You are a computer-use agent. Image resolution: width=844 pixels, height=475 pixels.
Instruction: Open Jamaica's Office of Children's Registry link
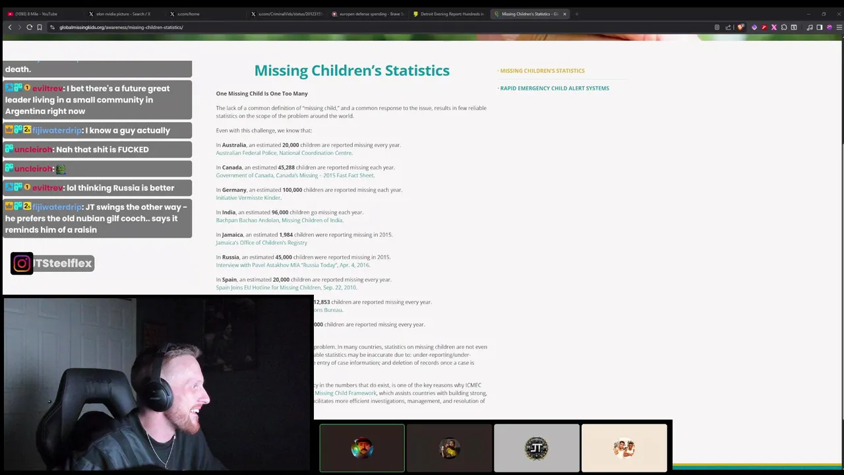coord(261,243)
